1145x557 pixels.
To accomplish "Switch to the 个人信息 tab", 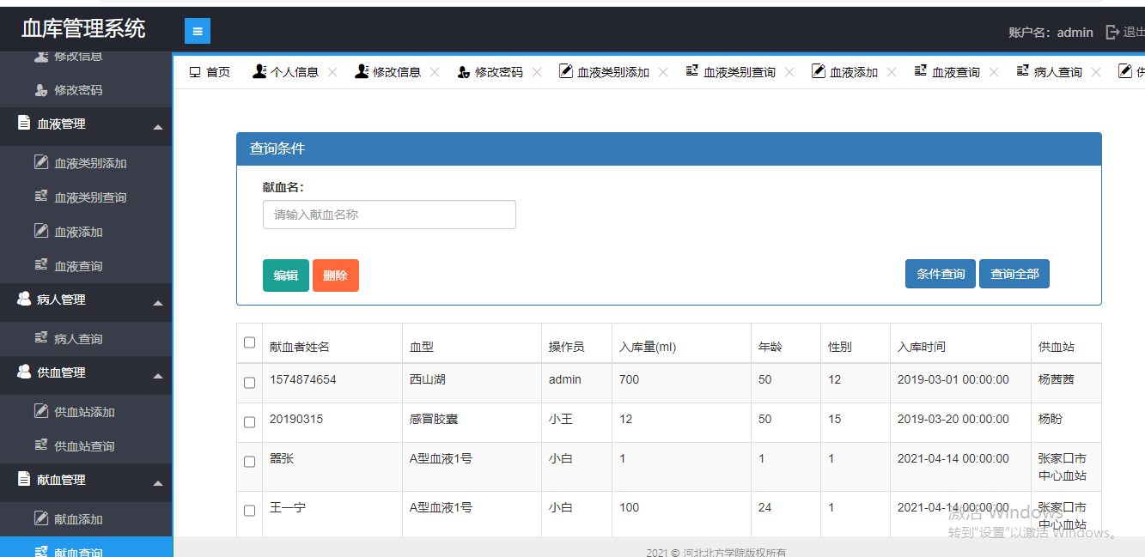I will point(295,72).
